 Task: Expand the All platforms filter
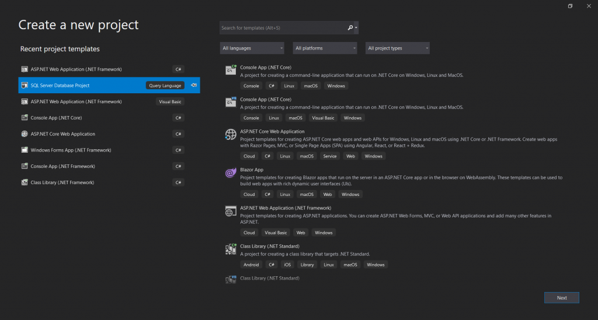325,48
